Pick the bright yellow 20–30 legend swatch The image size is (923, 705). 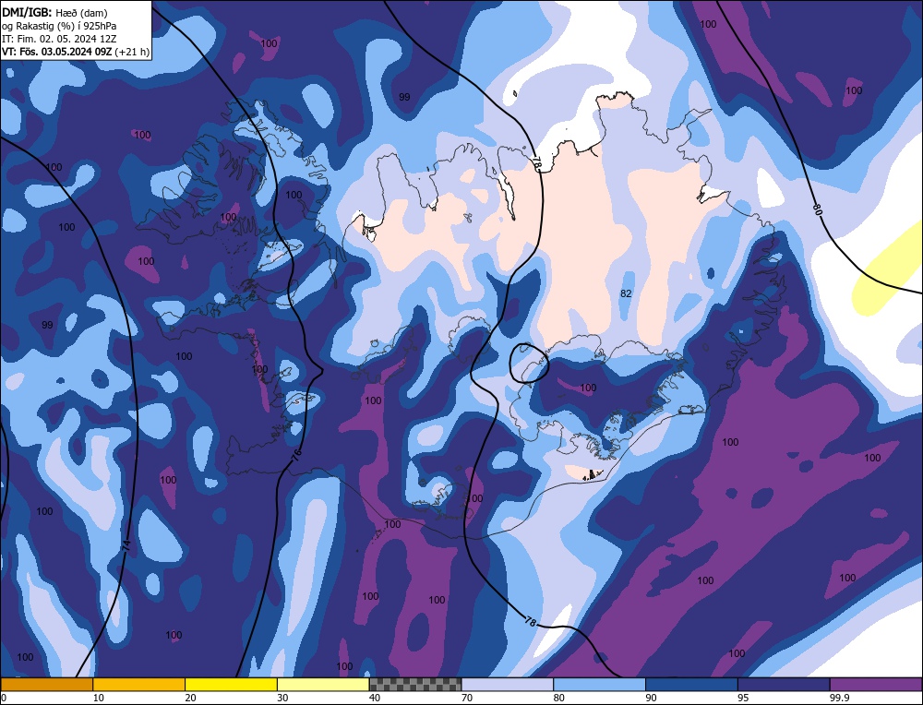[x=231, y=685]
